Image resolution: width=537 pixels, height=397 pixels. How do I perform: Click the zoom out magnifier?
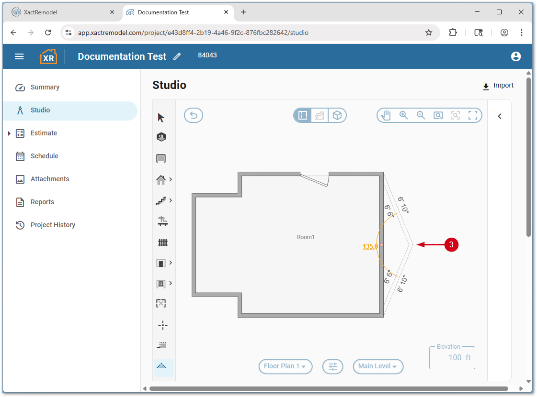(x=421, y=115)
